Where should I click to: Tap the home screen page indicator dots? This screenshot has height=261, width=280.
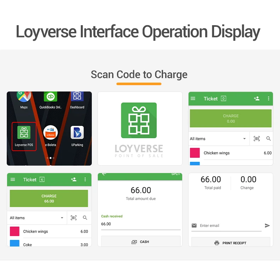(x=51, y=158)
